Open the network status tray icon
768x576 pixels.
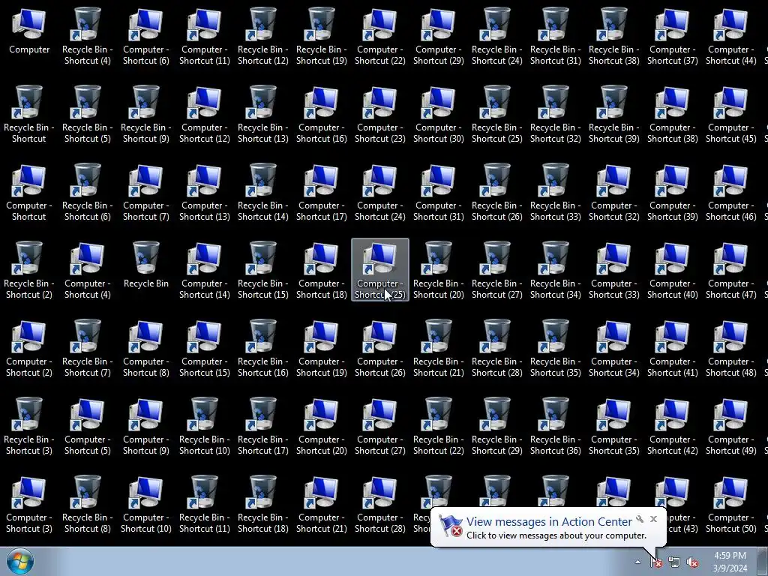coord(674,562)
